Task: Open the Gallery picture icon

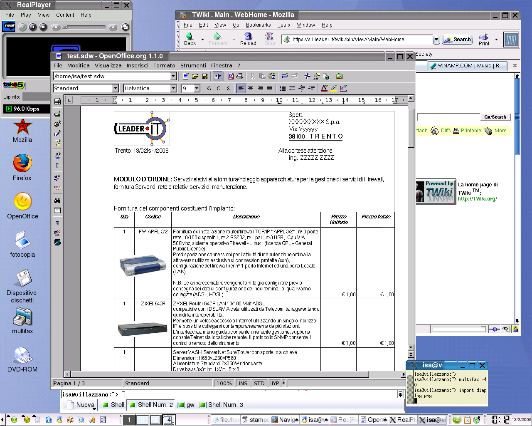Action: pyautogui.click(x=339, y=76)
